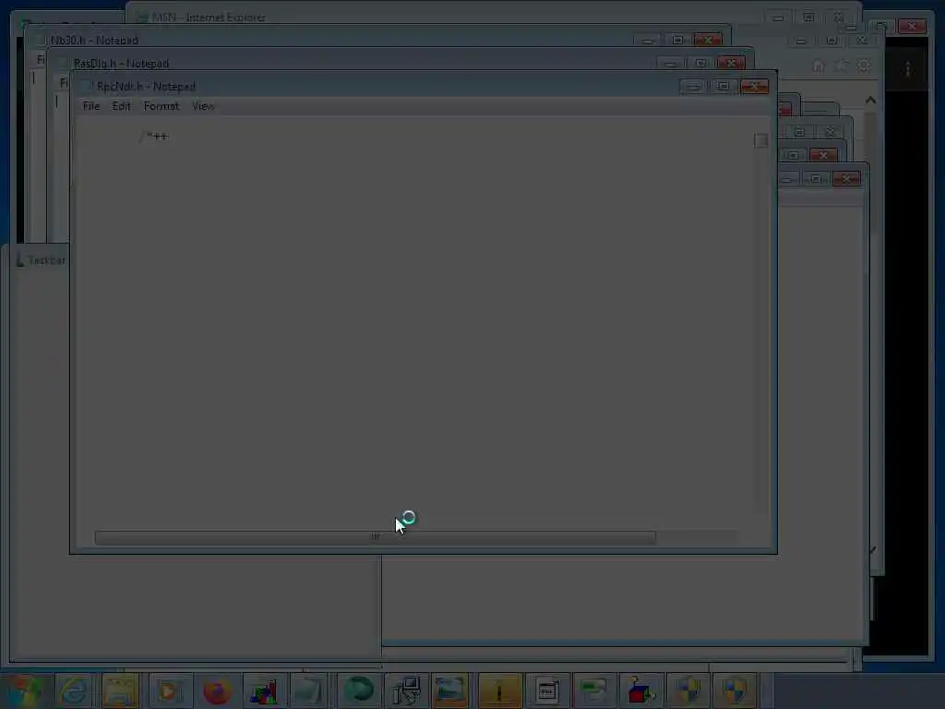Click the shield icon beside the red cube
The height and width of the screenshot is (709, 945).
click(688, 691)
